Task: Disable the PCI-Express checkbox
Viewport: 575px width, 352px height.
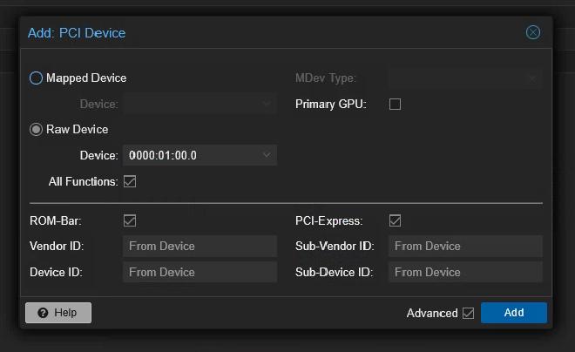Action: point(395,221)
